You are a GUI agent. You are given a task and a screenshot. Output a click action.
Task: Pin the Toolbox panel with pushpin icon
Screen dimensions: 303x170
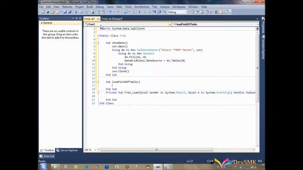[x=77, y=18]
